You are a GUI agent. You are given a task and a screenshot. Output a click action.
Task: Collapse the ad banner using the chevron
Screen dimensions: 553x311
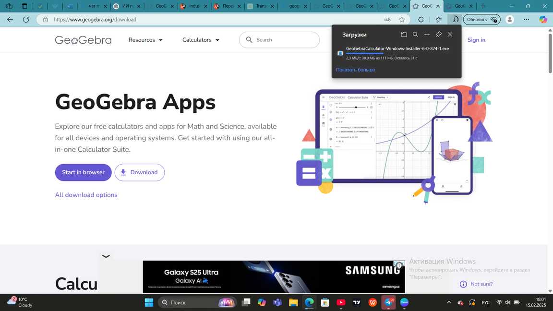click(x=106, y=256)
